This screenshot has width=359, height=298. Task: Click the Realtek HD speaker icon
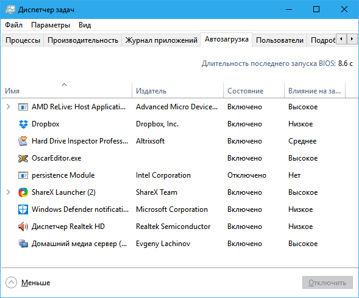click(23, 227)
